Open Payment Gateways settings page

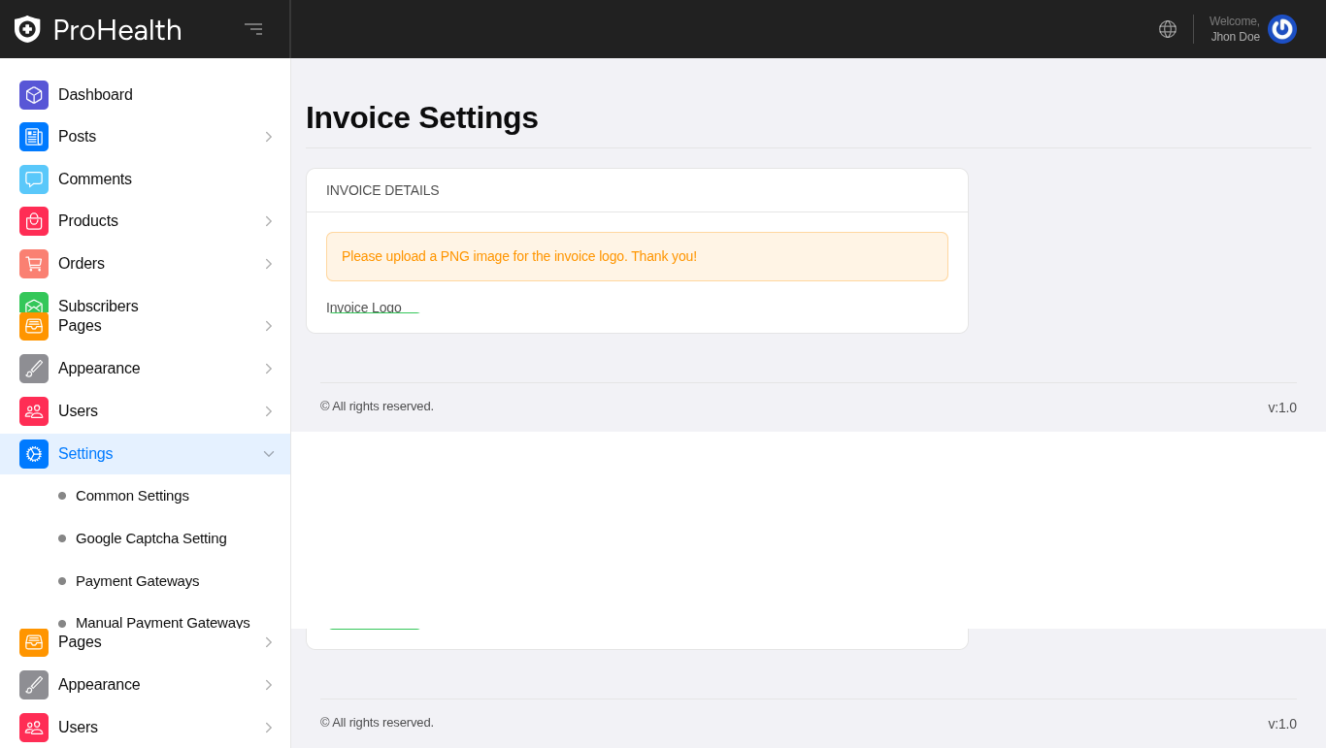(137, 581)
